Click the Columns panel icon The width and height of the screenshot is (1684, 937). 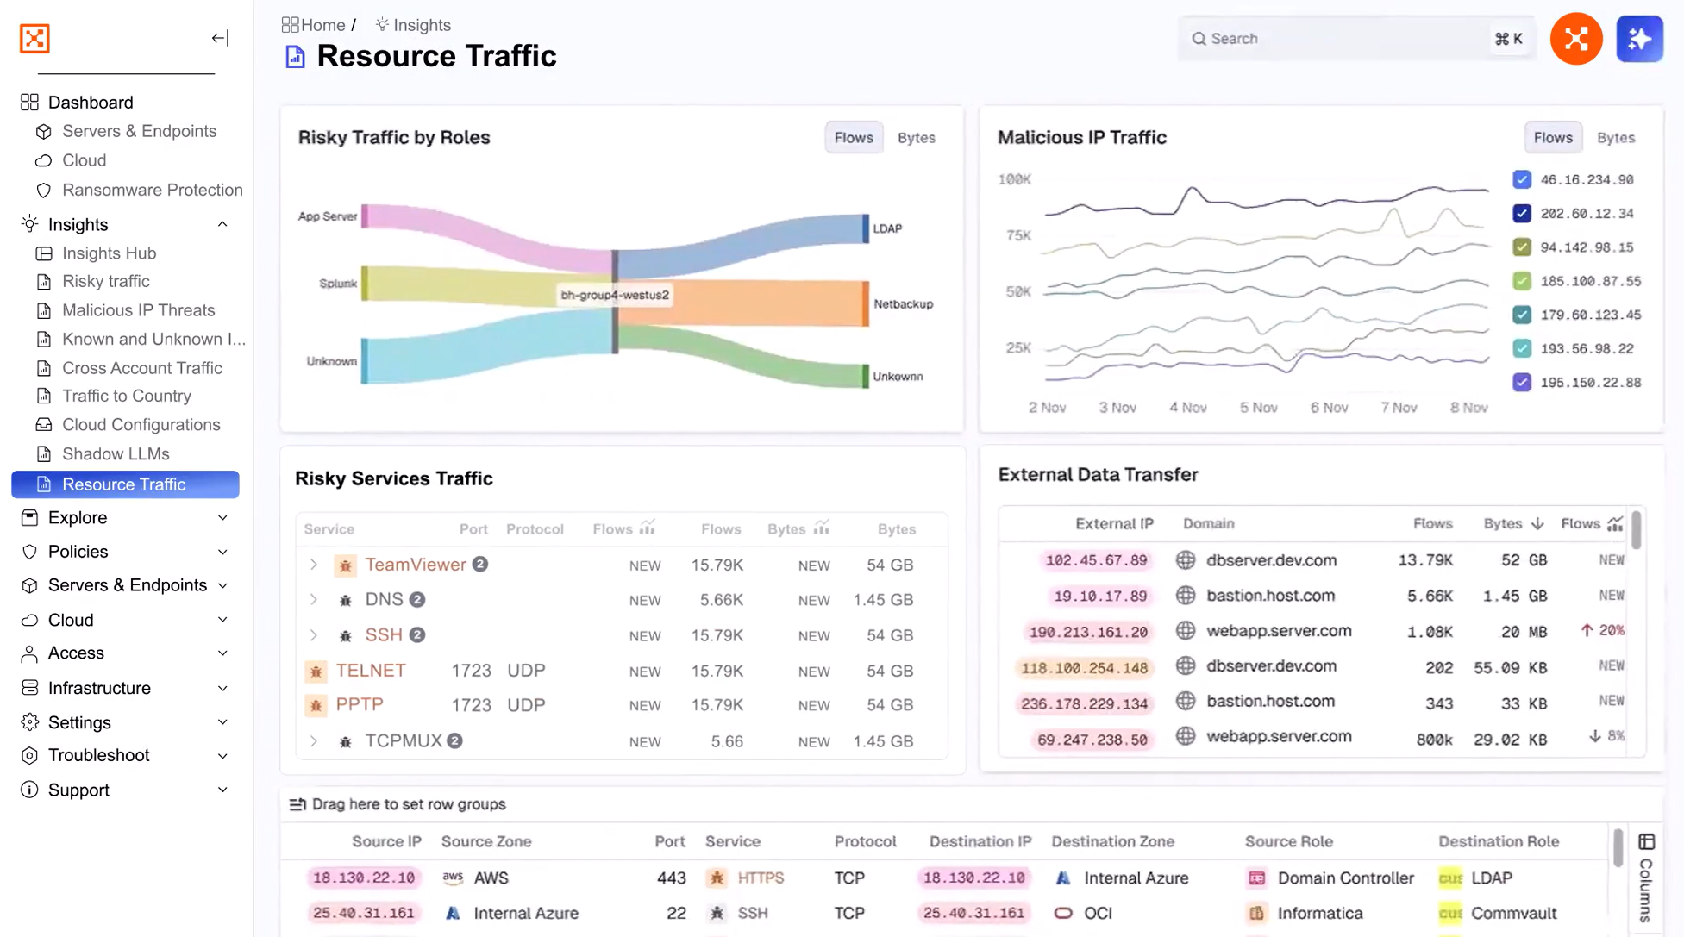point(1646,841)
